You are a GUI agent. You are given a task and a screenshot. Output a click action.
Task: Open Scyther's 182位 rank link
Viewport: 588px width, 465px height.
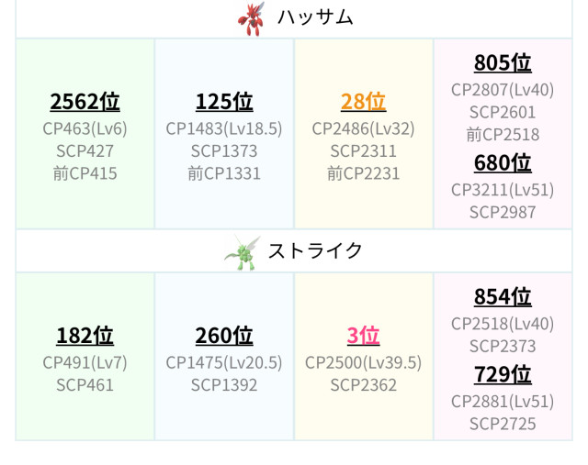pyautogui.click(x=85, y=336)
